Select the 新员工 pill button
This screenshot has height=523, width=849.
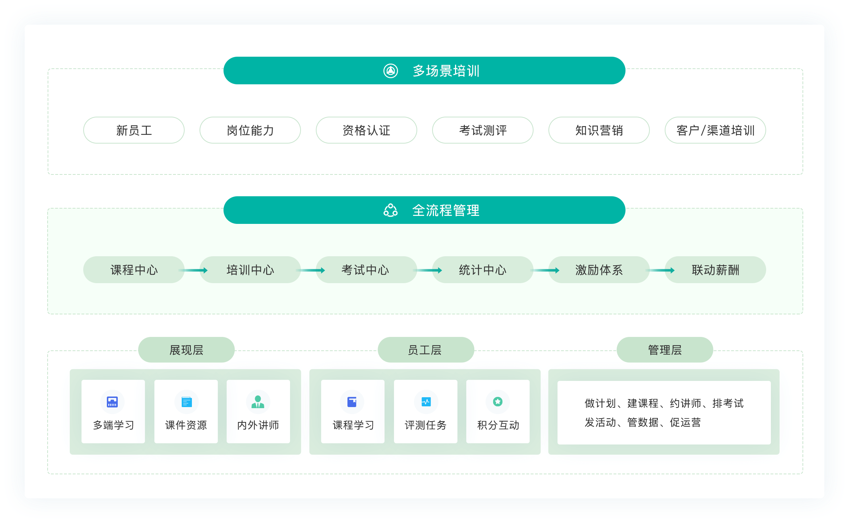[x=134, y=130]
